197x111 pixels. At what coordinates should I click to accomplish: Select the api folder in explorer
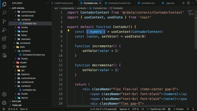[x=23, y=70]
